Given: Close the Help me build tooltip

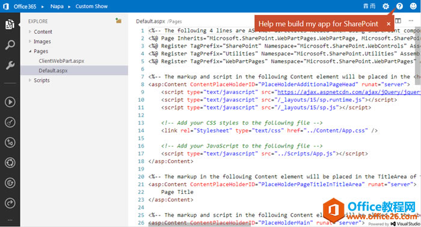Looking at the screenshot, I should 389,24.
